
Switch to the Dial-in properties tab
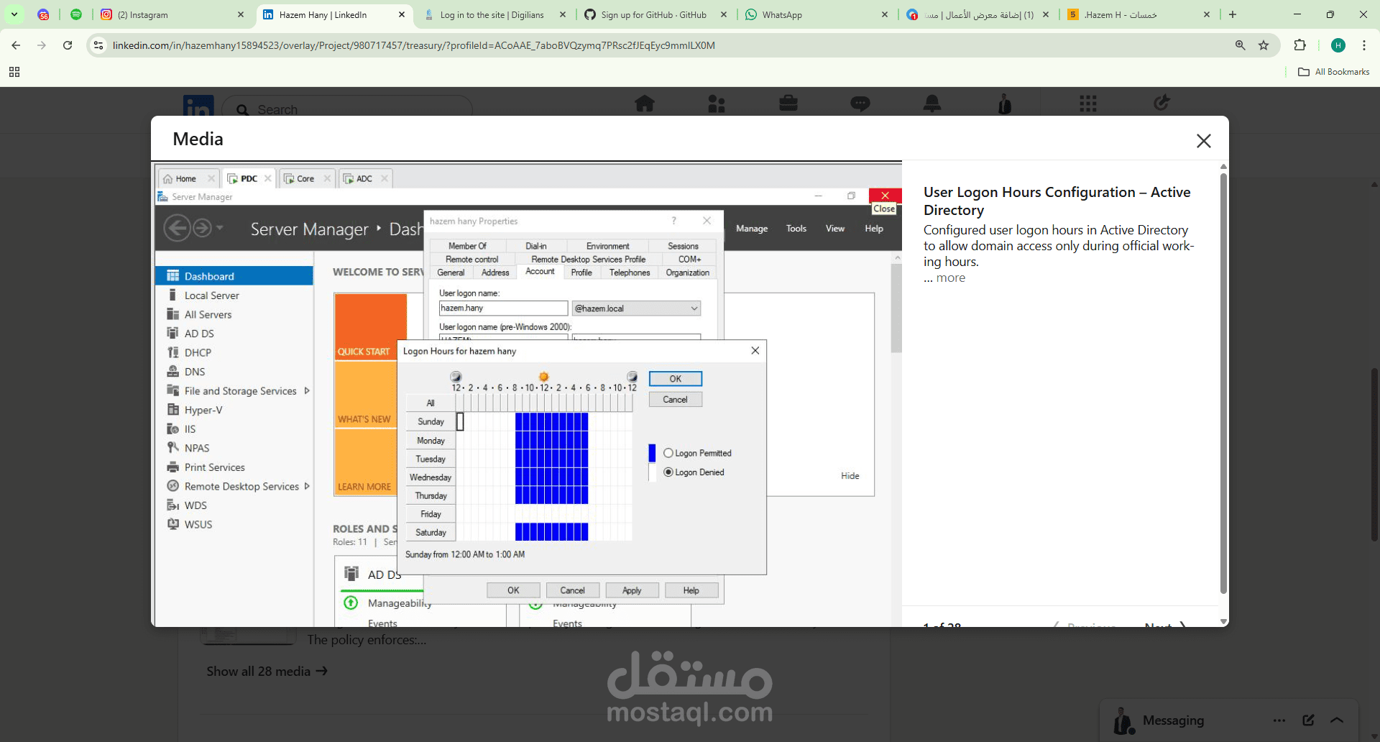pyautogui.click(x=536, y=246)
